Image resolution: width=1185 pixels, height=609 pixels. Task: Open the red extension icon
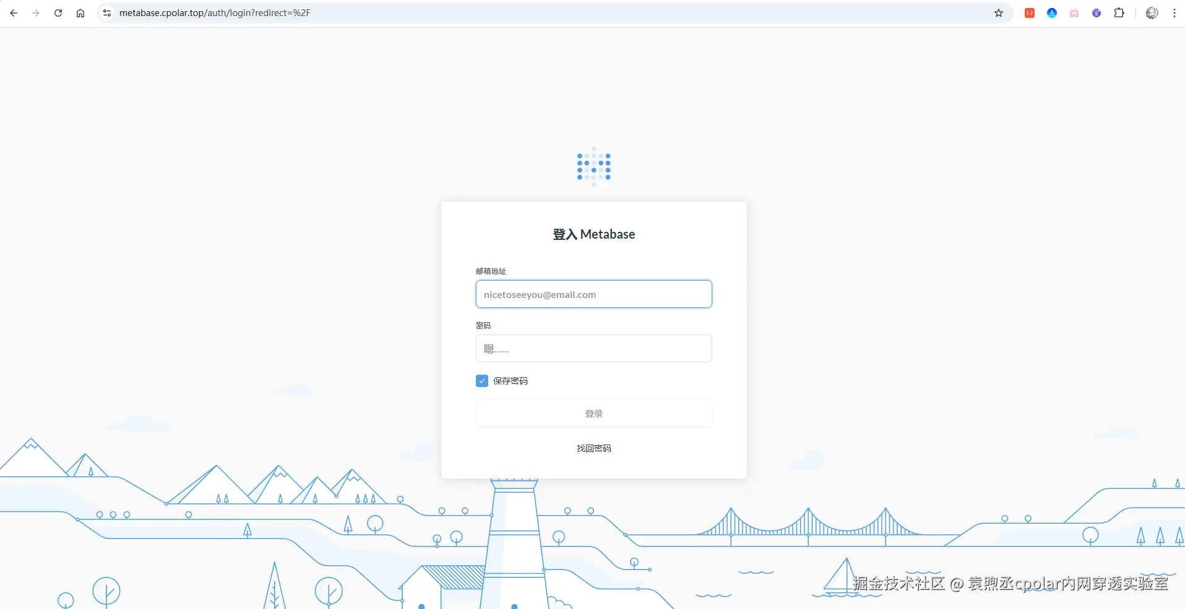1030,13
